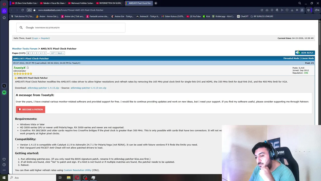Open easy setup lines icon

297,10
